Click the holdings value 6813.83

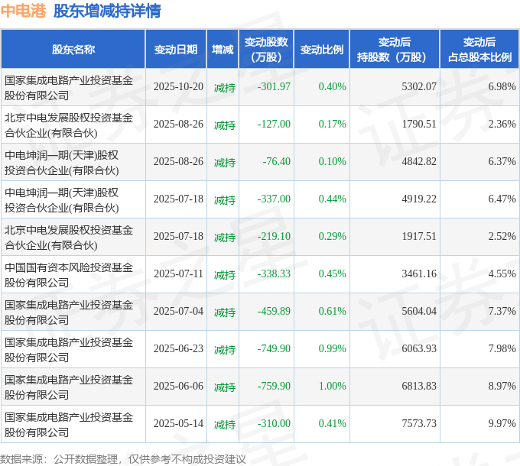pyautogui.click(x=419, y=386)
